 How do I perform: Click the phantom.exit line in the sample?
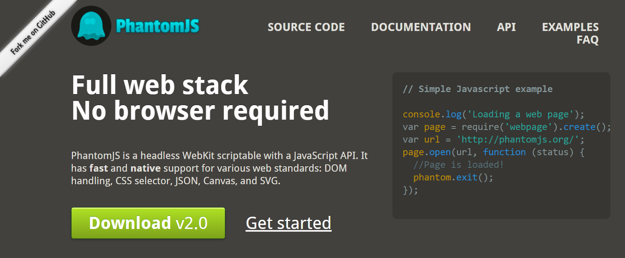pos(453,177)
